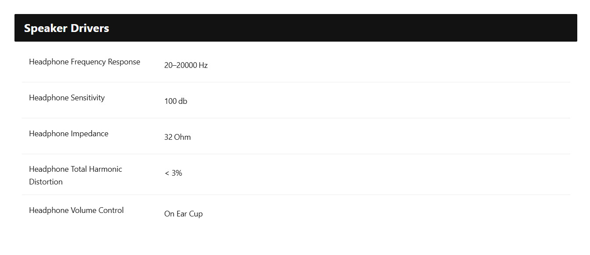
Task: Click the Hz unit in frequency value
Action: 203,65
